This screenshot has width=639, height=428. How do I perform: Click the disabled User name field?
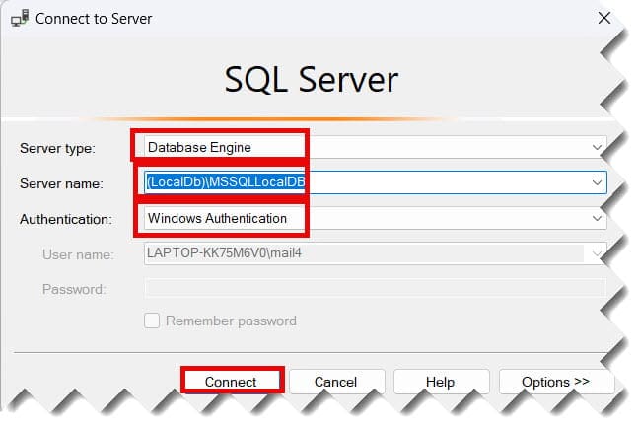tap(375, 253)
